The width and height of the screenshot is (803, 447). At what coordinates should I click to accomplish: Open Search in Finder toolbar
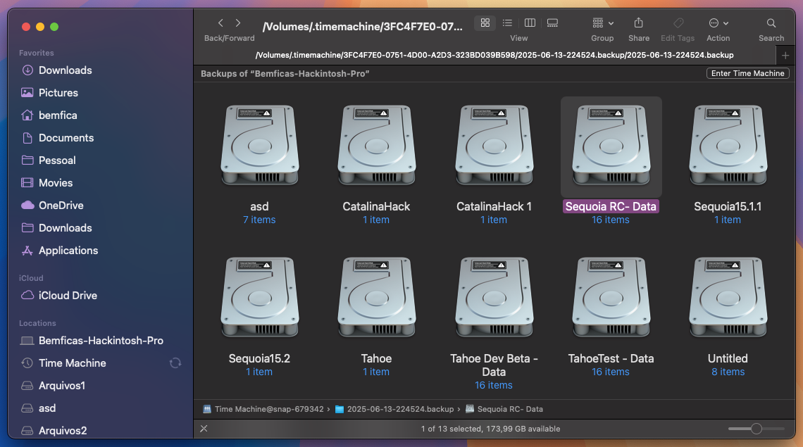click(x=771, y=23)
